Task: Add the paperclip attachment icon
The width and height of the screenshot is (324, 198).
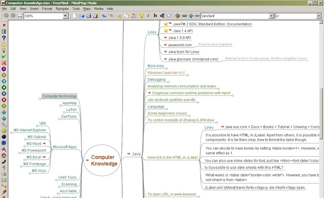Action: coord(3,125)
